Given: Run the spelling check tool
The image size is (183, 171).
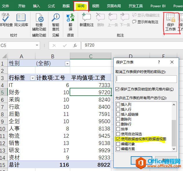Looking at the screenshot, I should [x=6, y=20].
